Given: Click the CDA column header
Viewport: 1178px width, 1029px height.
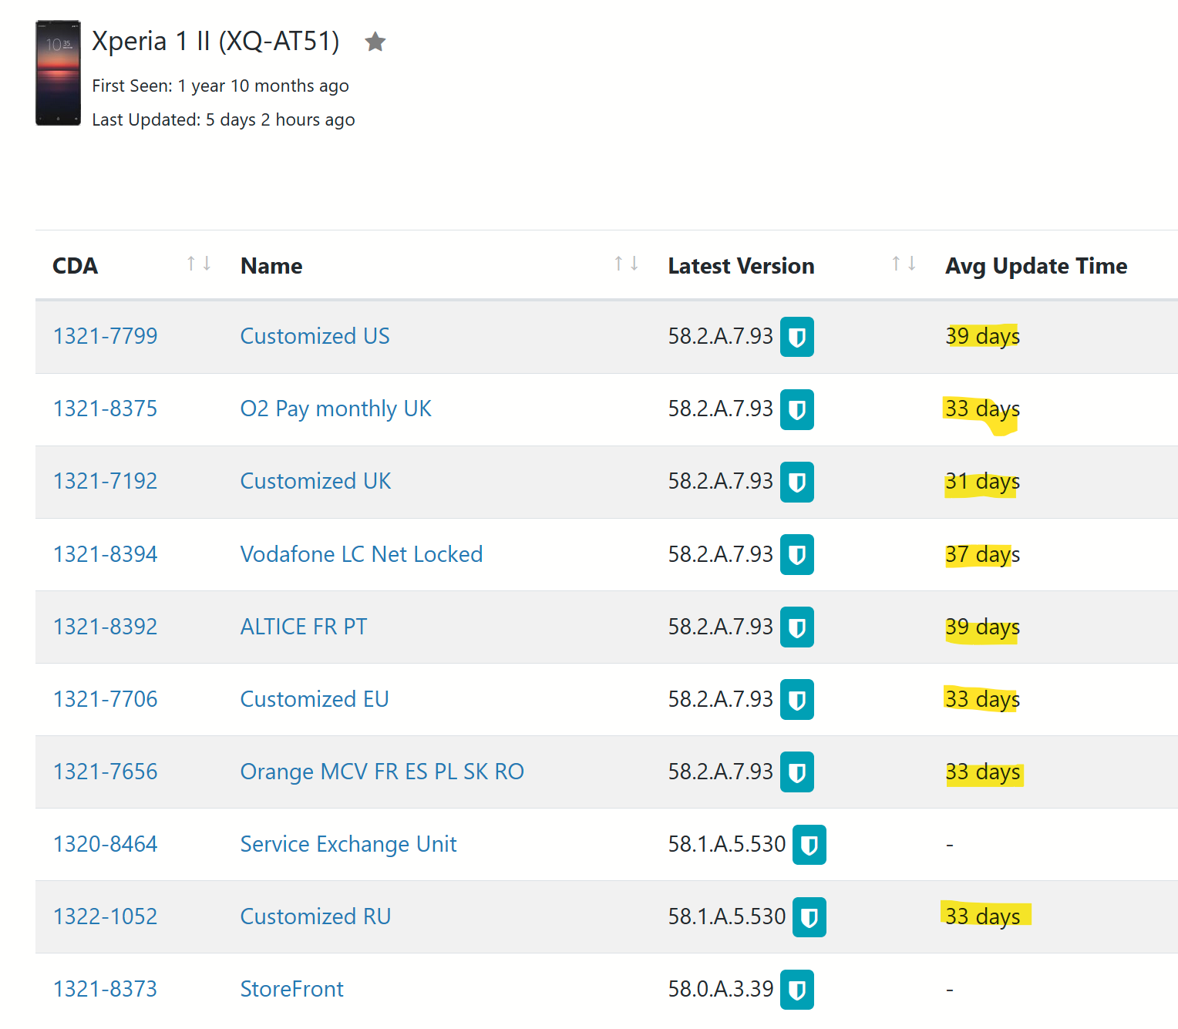Looking at the screenshot, I should tap(75, 266).
